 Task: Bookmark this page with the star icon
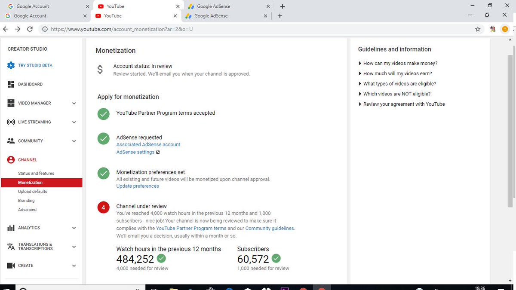[x=478, y=29]
